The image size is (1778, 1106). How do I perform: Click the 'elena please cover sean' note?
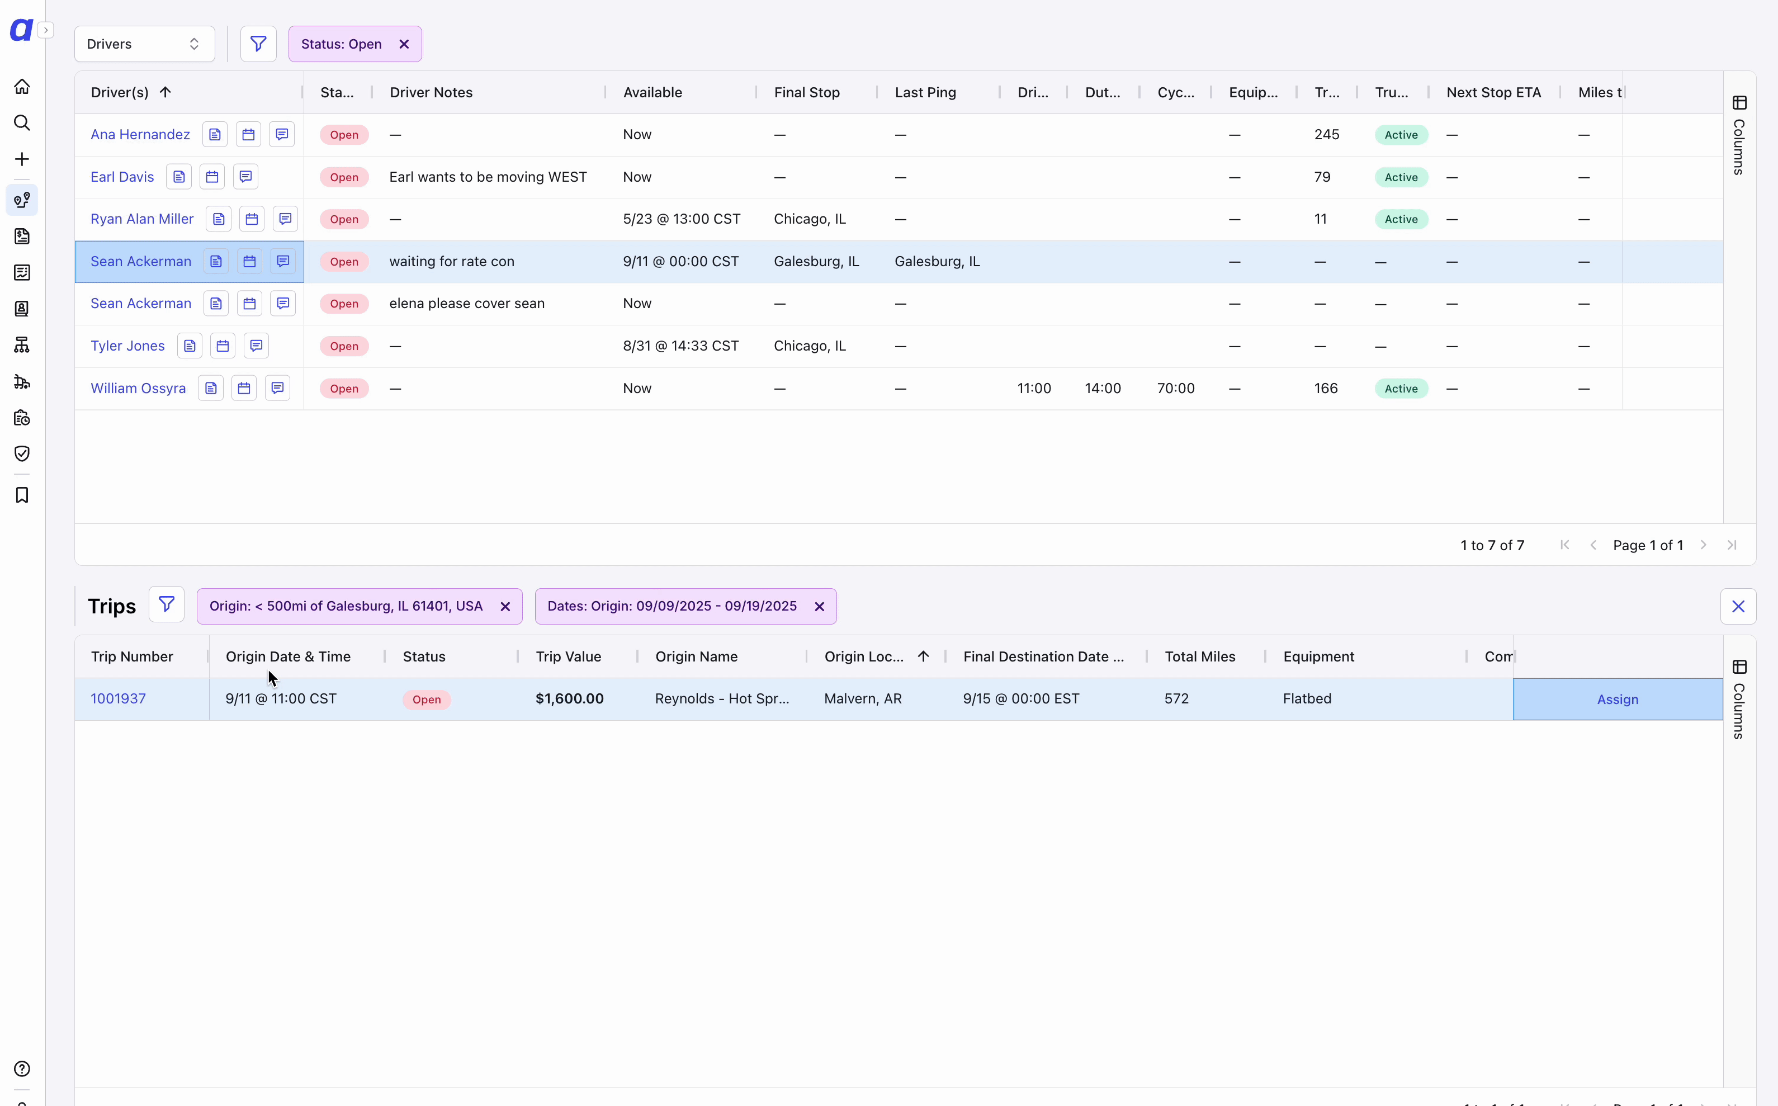tap(467, 304)
